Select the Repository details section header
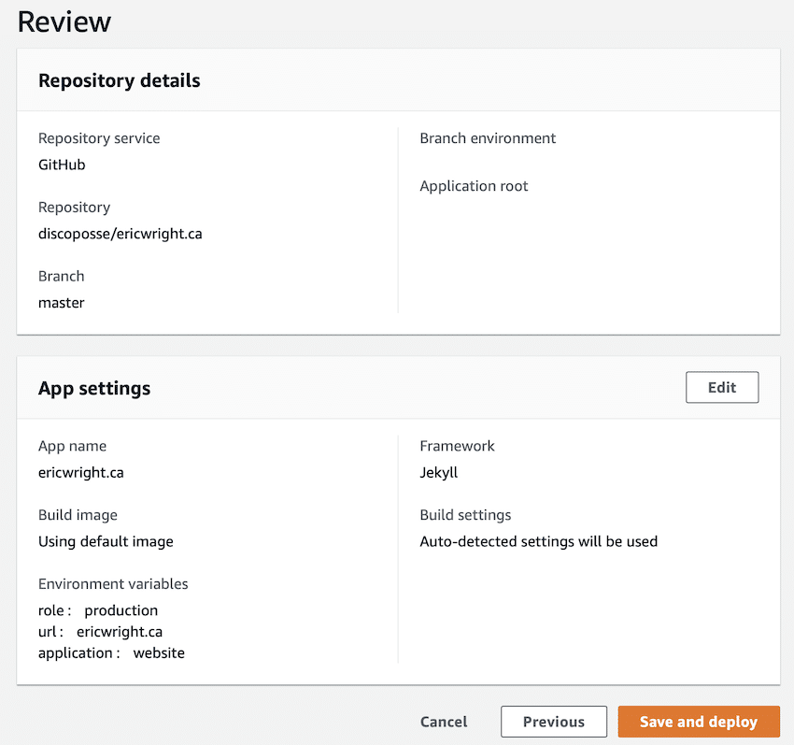Viewport: 794px width, 745px height. point(120,80)
